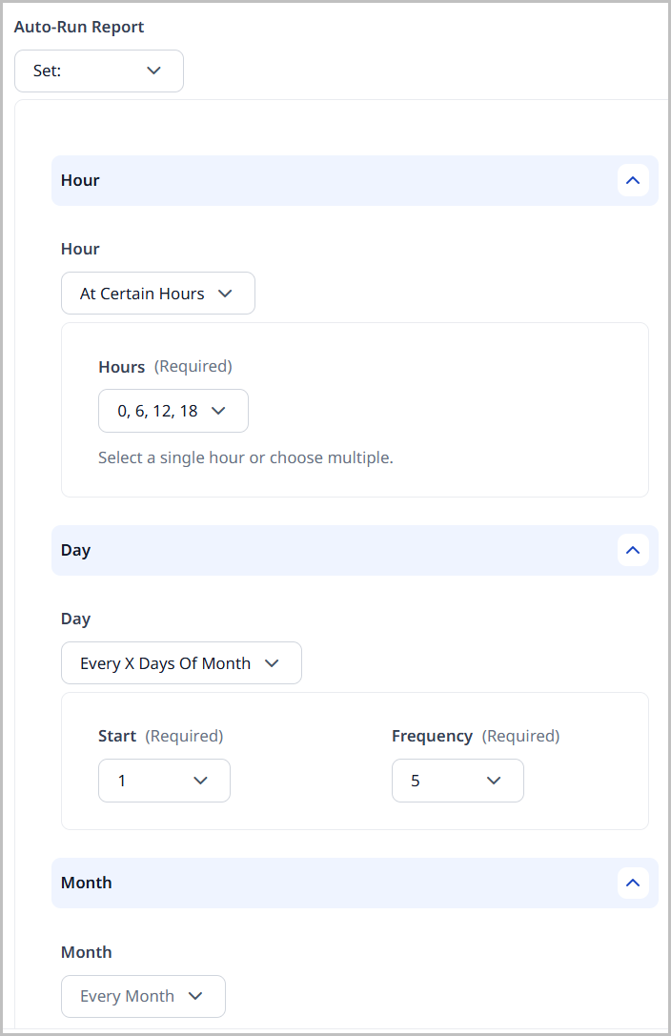
Task: Collapse the Month section chevron
Action: pyautogui.click(x=633, y=883)
